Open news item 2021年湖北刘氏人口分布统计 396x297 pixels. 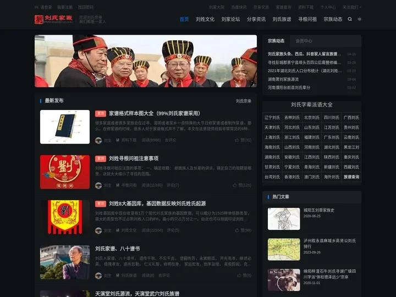[305, 71]
